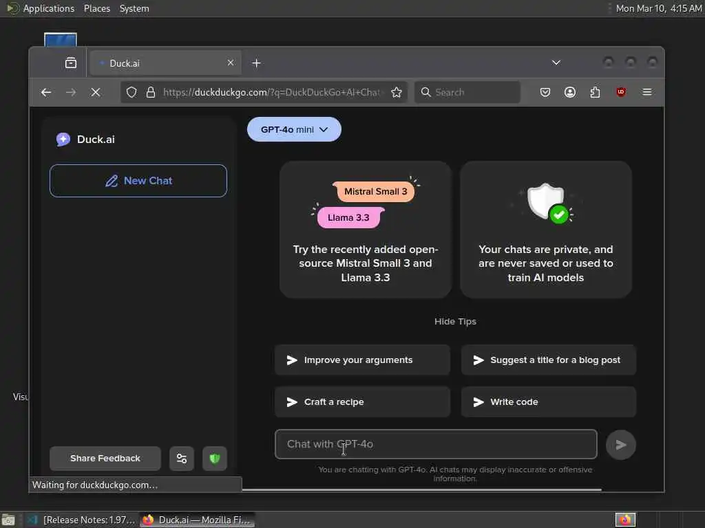705x528 pixels.
Task: Expand the list all tabs chevron
Action: 556,63
